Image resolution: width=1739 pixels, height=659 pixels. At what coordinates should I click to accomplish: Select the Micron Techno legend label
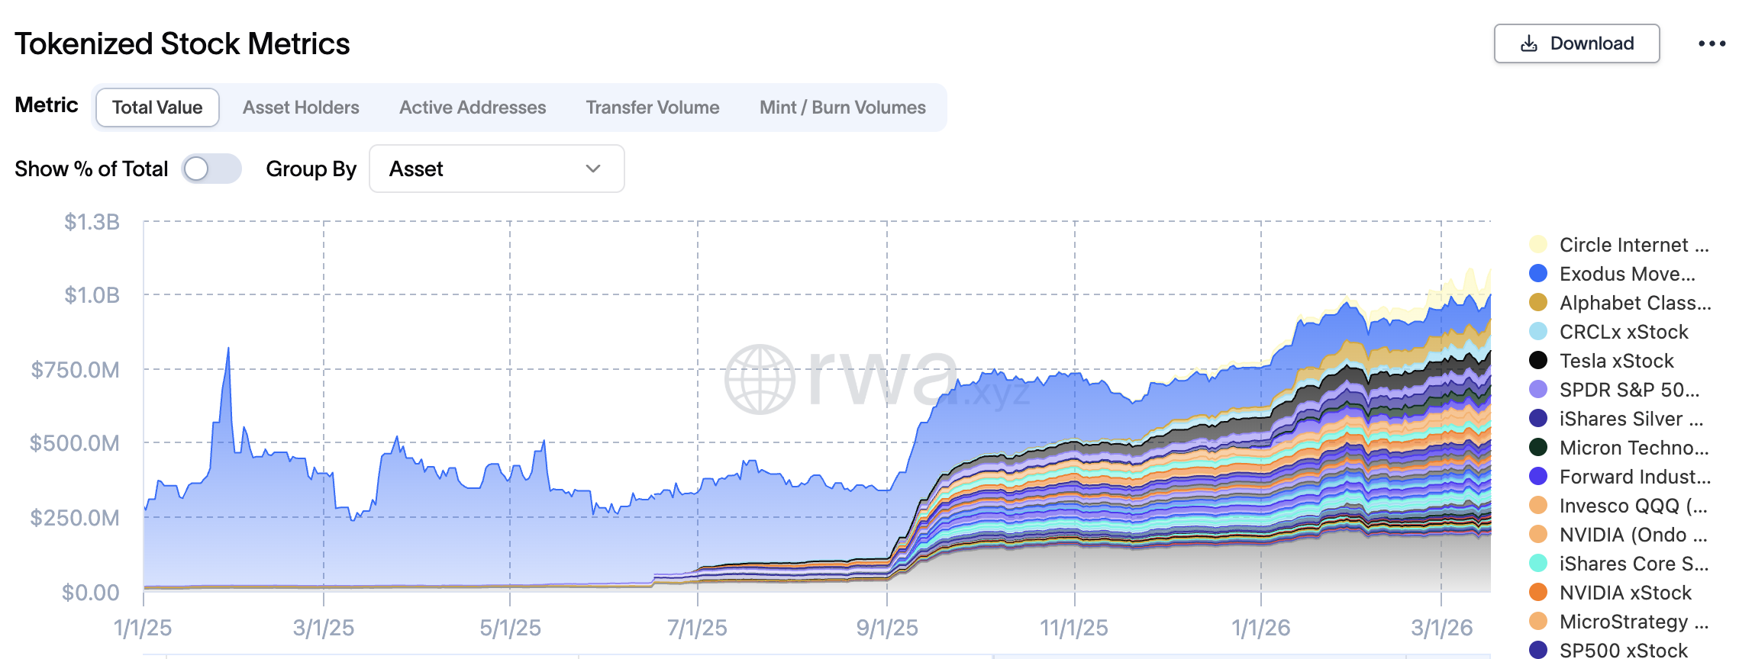1634,448
